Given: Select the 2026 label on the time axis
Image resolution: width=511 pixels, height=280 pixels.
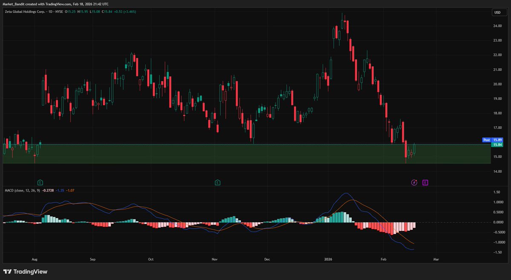Looking at the screenshot, I should 328,259.
